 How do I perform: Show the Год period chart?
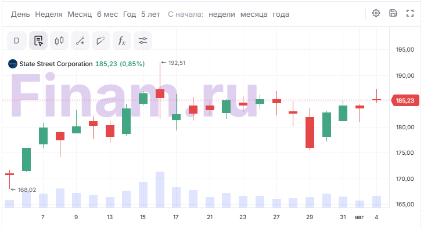[x=130, y=14]
